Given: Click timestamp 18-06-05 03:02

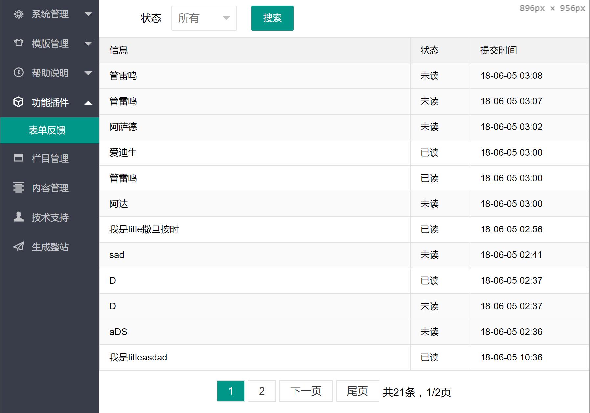Looking at the screenshot, I should point(511,127).
